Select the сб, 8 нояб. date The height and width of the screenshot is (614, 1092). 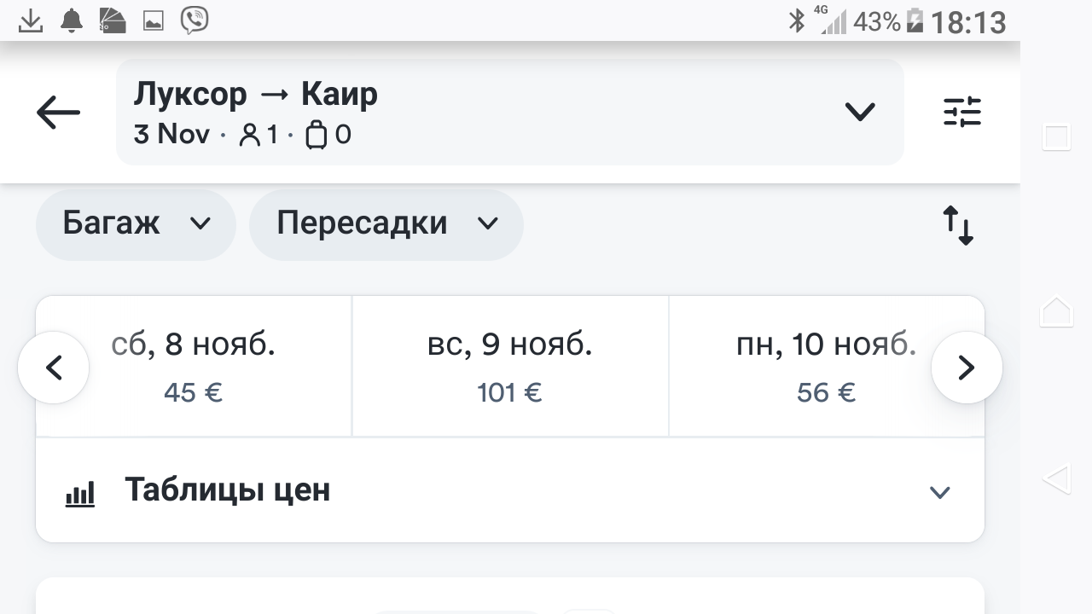click(194, 366)
